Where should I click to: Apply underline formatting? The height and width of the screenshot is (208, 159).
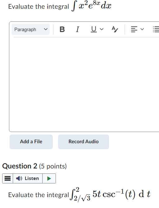pyautogui.click(x=94, y=29)
